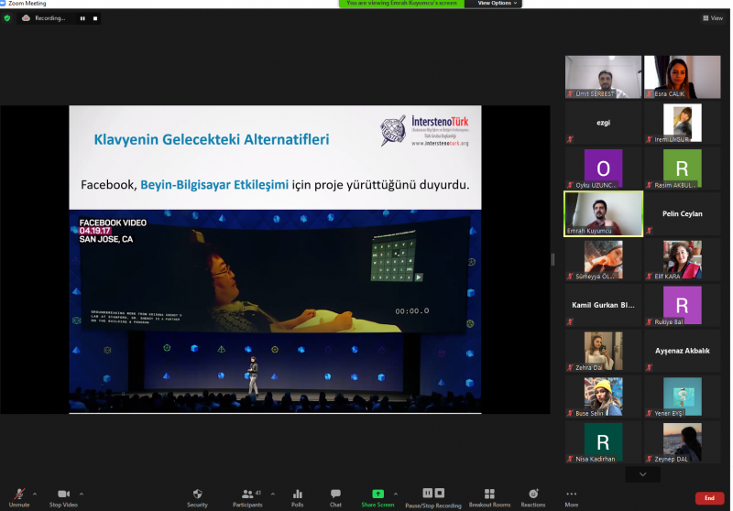
Task: Select Rasim AKBUL's green R tile
Action: pyautogui.click(x=682, y=169)
